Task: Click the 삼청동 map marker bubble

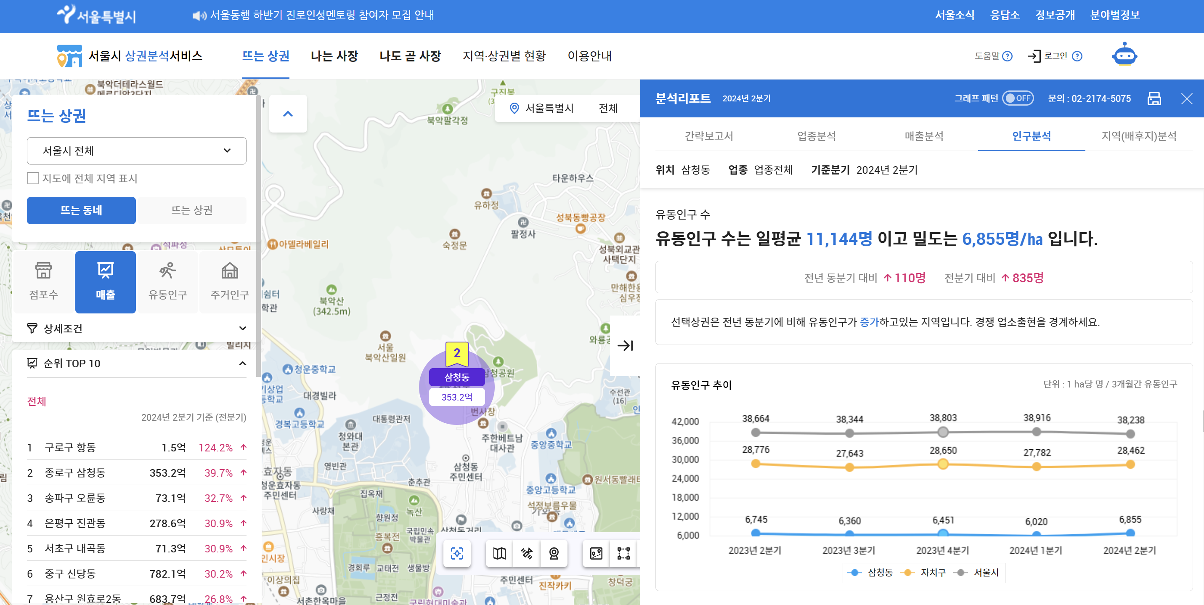Action: [456, 387]
